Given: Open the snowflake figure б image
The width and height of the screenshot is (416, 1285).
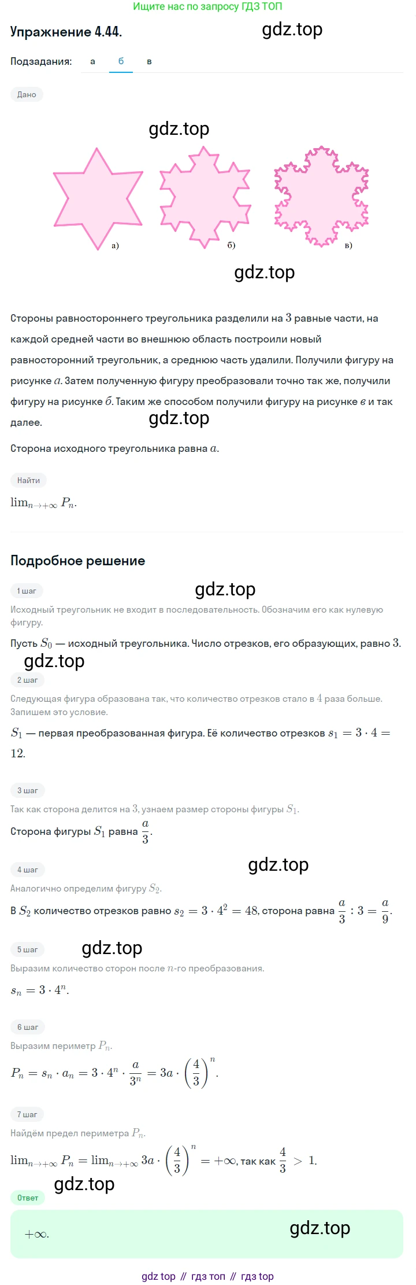Looking at the screenshot, I should [205, 197].
